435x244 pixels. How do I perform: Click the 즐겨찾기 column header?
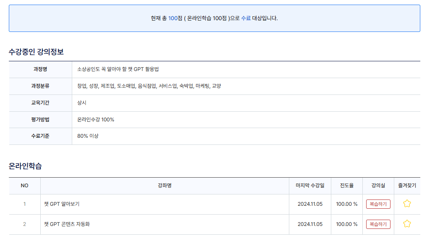click(x=407, y=186)
